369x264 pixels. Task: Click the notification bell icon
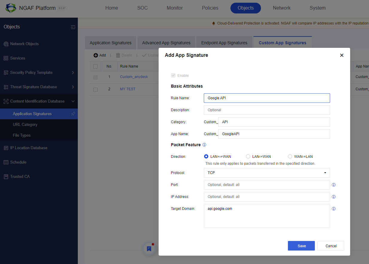(213, 23)
